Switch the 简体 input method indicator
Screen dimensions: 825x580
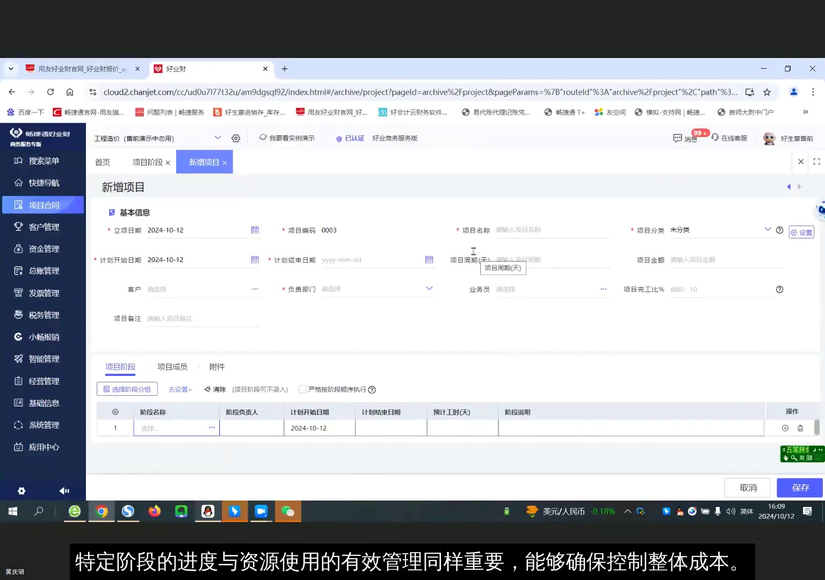coord(746,511)
